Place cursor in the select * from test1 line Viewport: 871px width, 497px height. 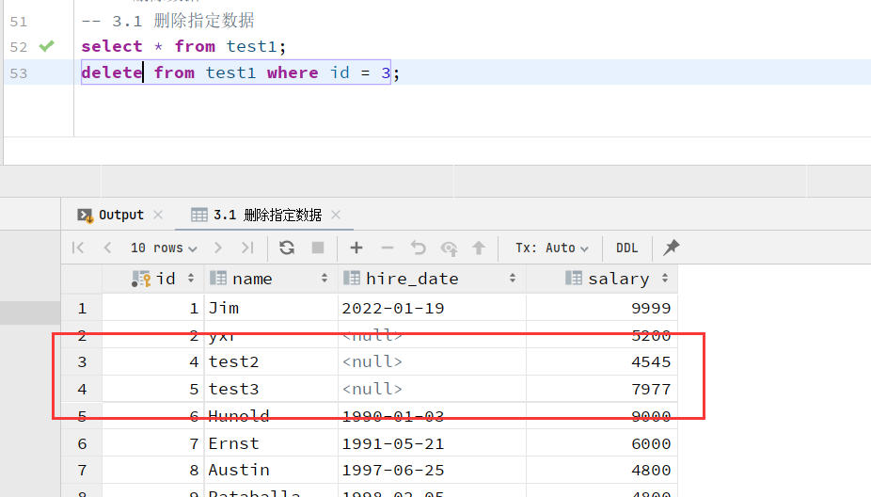pyautogui.click(x=183, y=46)
